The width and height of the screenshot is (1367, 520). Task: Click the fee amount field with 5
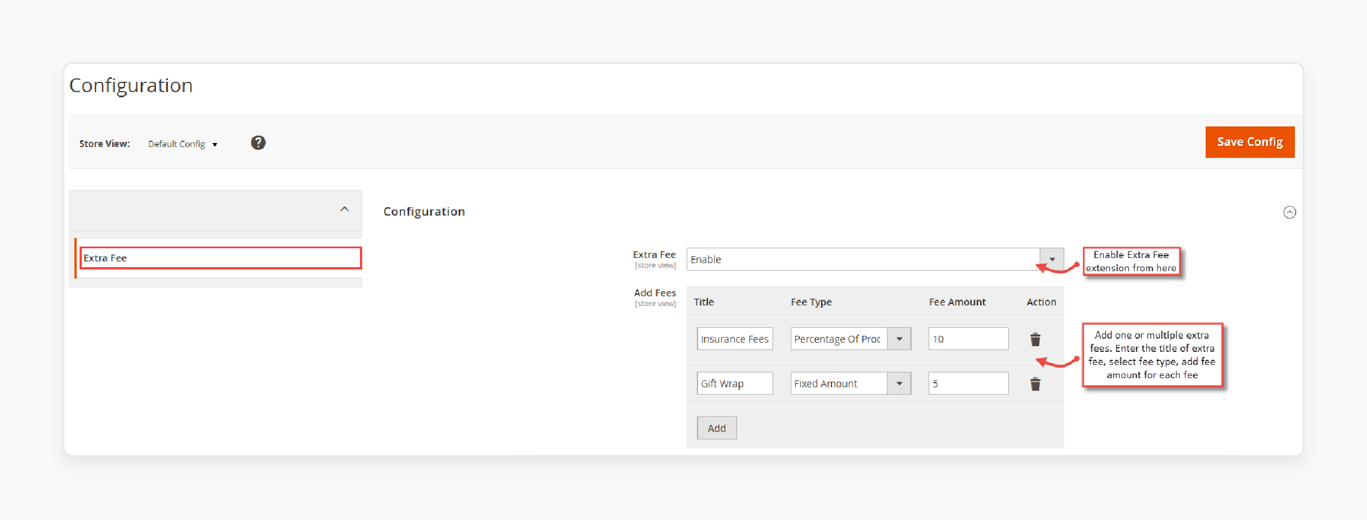point(968,383)
